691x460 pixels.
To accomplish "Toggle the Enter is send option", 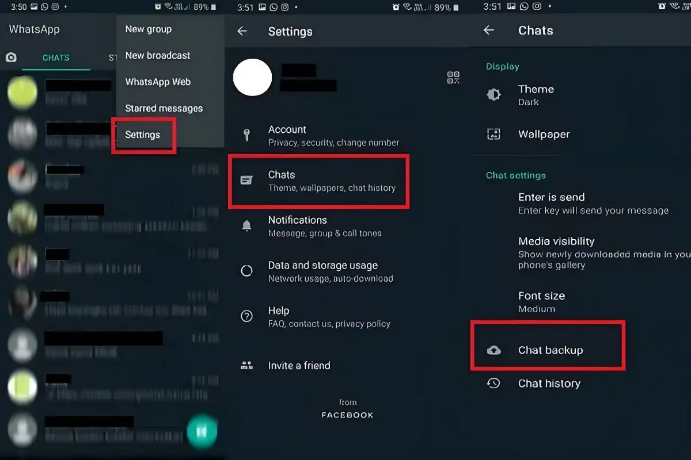I will pos(582,204).
